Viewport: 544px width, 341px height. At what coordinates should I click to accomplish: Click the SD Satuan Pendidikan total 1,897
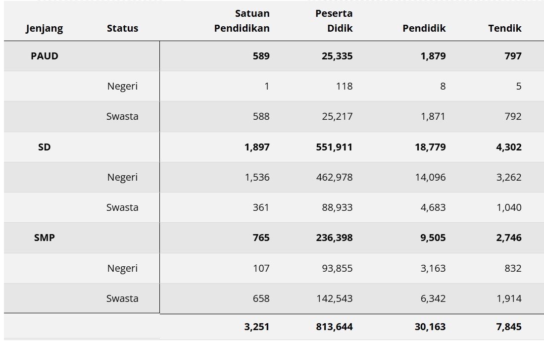[257, 147]
